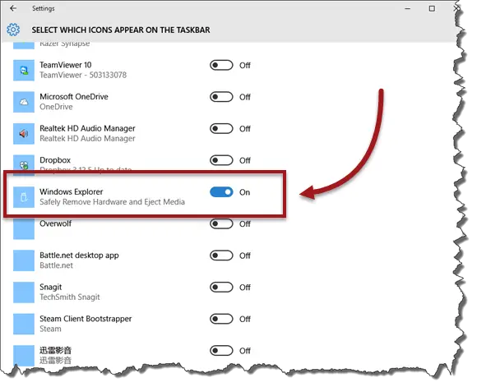This screenshot has height=387, width=477.
Task: Click the 'TeamViewer - 503133078' subtitle
Action: pos(83,75)
